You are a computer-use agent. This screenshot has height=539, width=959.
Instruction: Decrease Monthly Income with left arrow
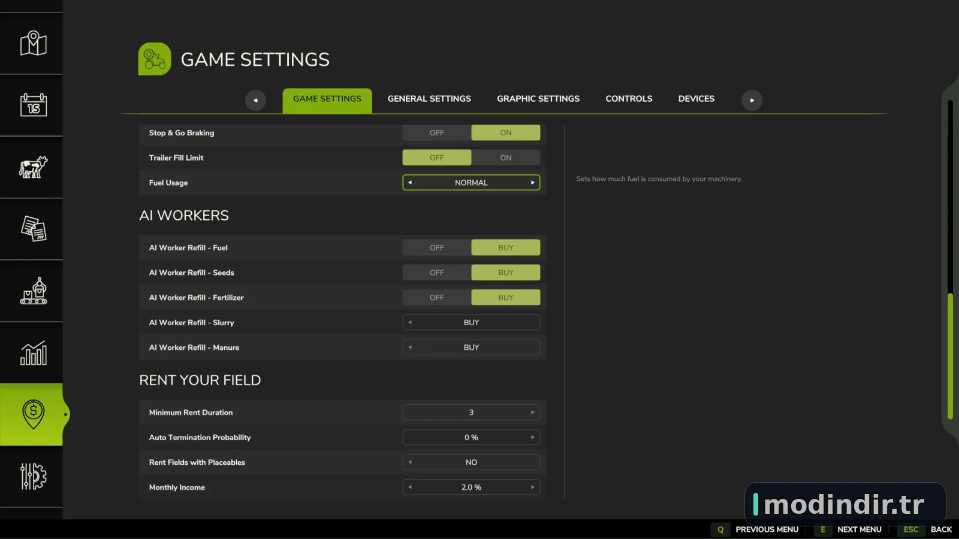click(410, 487)
